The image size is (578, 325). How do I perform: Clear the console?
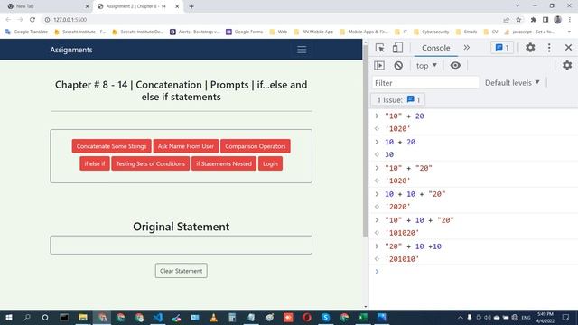[x=398, y=66]
